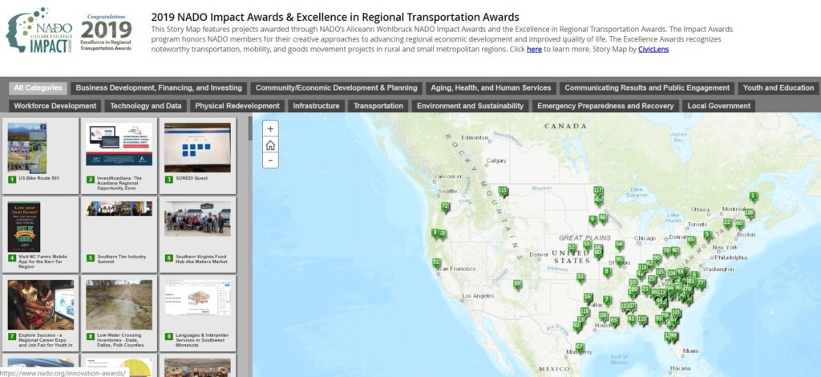Click the NADO Impact Awards logo
Screen dimensions: 821x377
tap(40, 30)
